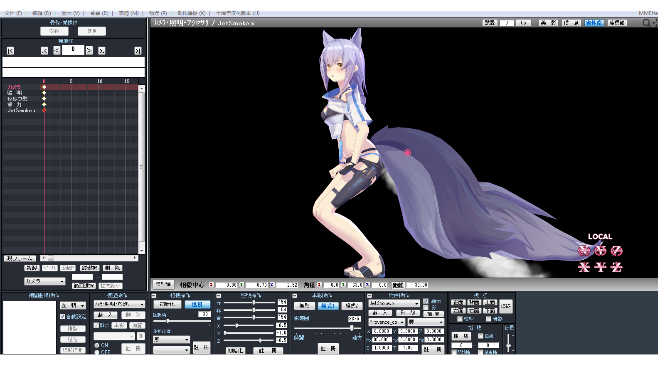Viewport: 665px width, 374px height.
Task: Click the red camera X rotate icon under LOCAL
Action: (584, 251)
